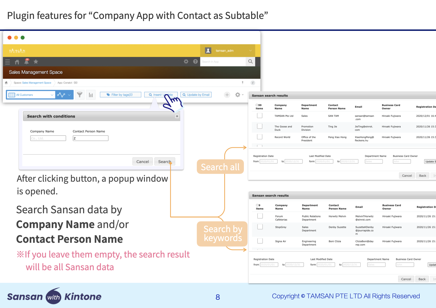The height and width of the screenshot is (308, 436).
Task: Cancel the Sansan search results dialog
Action: (407, 175)
